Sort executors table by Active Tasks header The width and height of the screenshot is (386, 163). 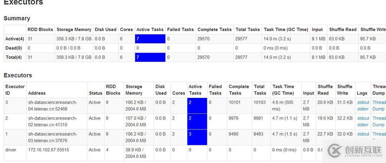pos(195,90)
